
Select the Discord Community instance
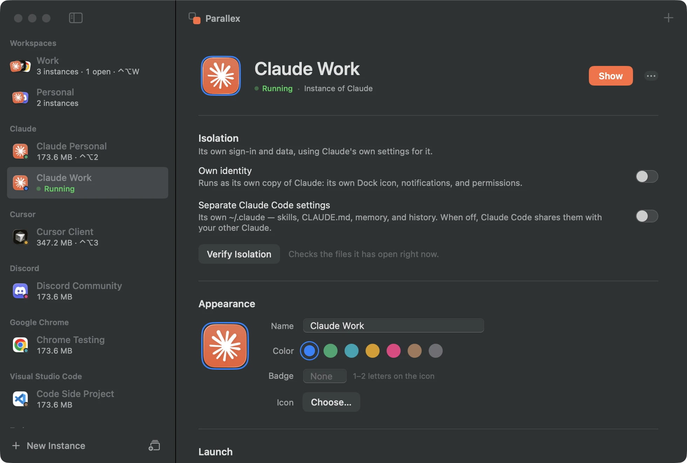point(88,291)
